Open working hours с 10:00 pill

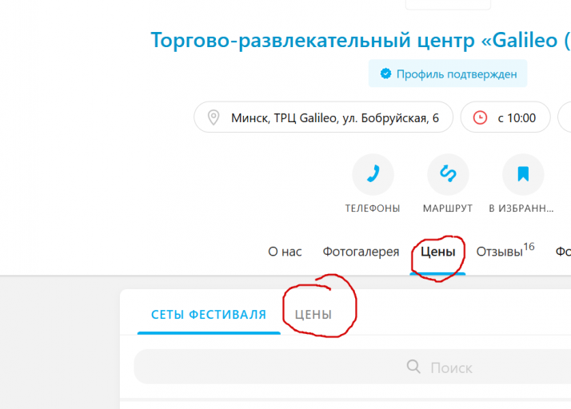(x=505, y=117)
